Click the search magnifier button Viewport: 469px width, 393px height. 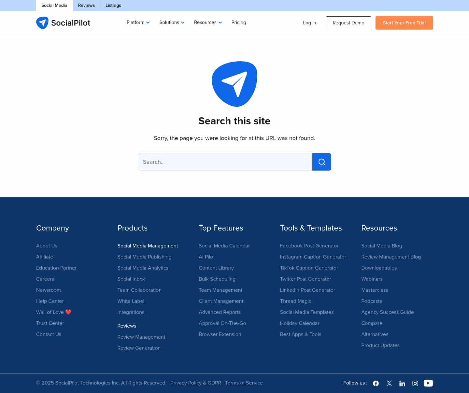point(322,162)
